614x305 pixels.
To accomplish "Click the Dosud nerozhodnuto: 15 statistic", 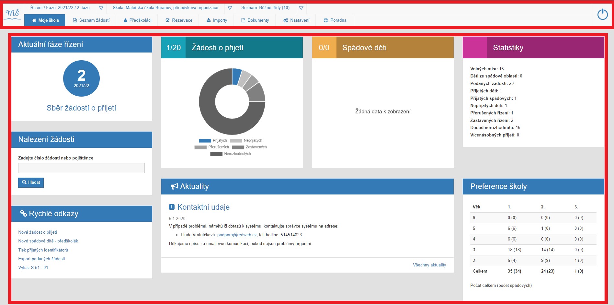I will [x=495, y=128].
